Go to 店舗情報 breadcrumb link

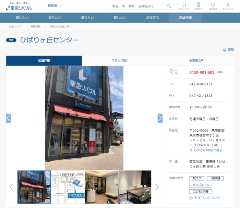36,26
